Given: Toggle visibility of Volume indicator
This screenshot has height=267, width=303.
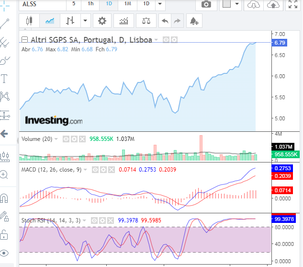Looking at the screenshot, I should pos(67,139).
